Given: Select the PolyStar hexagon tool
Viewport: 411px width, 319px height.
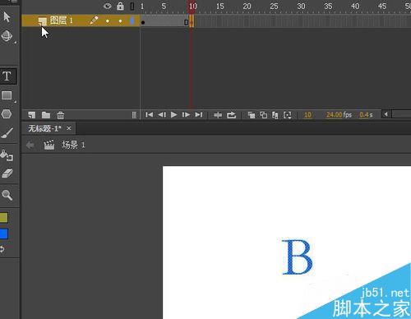Looking at the screenshot, I should (7, 114).
